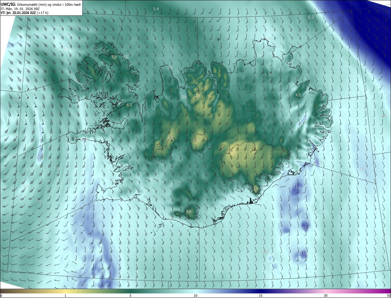Select the 5.3 value label
Image resolution: width=391 pixels, height=298 pixels.
point(267,75)
